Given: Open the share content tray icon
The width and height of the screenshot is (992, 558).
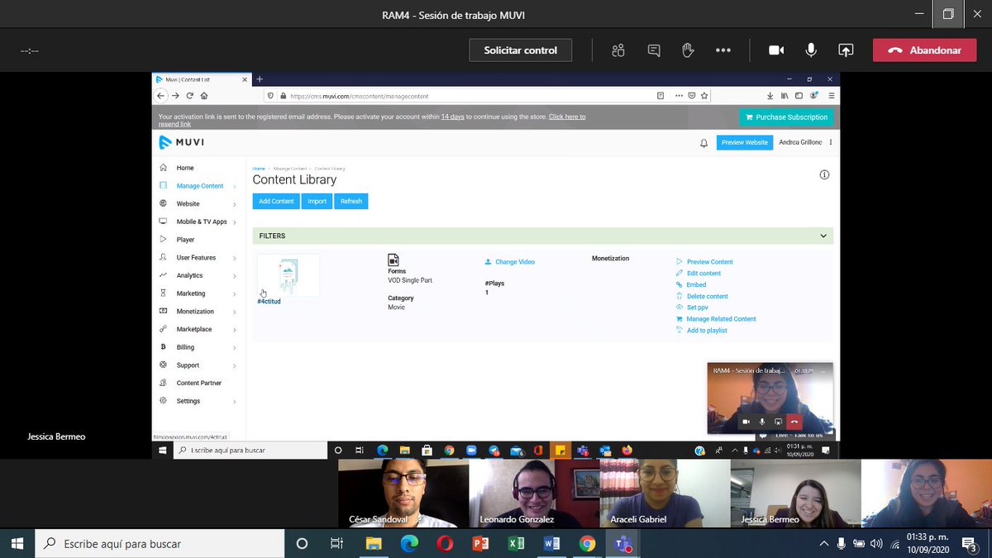Looking at the screenshot, I should point(846,50).
